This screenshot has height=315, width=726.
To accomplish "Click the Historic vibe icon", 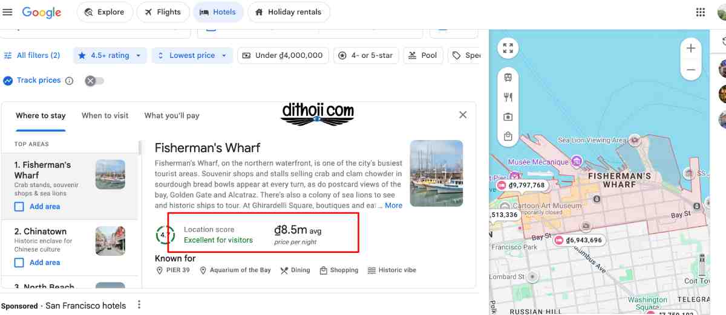I will pyautogui.click(x=371, y=270).
